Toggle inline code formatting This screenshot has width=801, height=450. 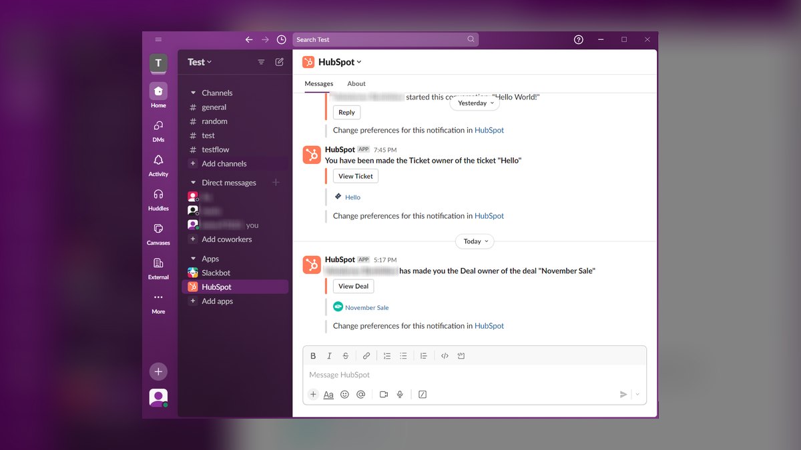(x=445, y=356)
